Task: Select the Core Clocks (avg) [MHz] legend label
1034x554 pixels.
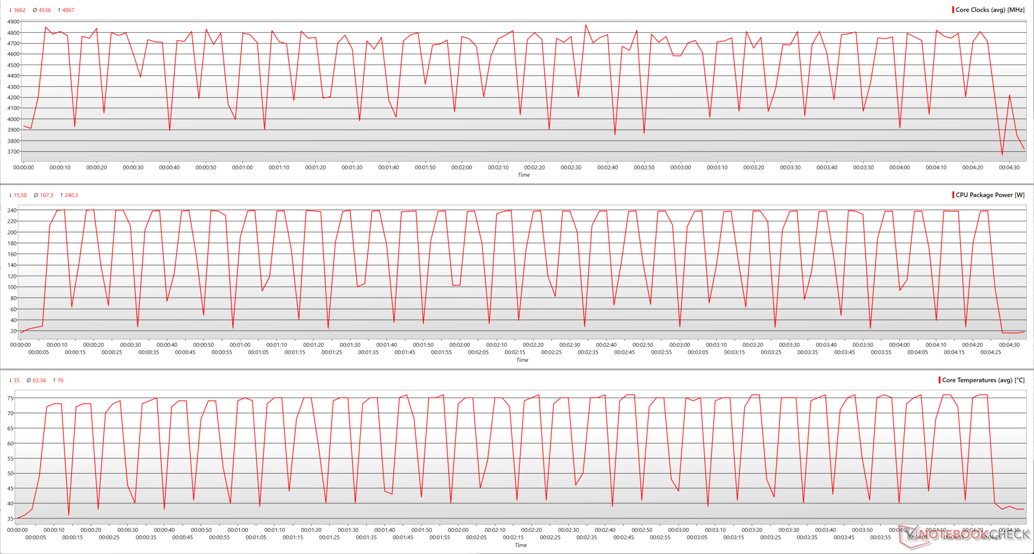Action: (990, 10)
